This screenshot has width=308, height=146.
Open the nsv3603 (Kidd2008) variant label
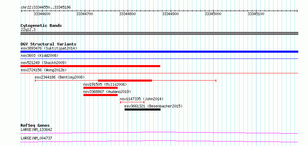tap(39, 56)
